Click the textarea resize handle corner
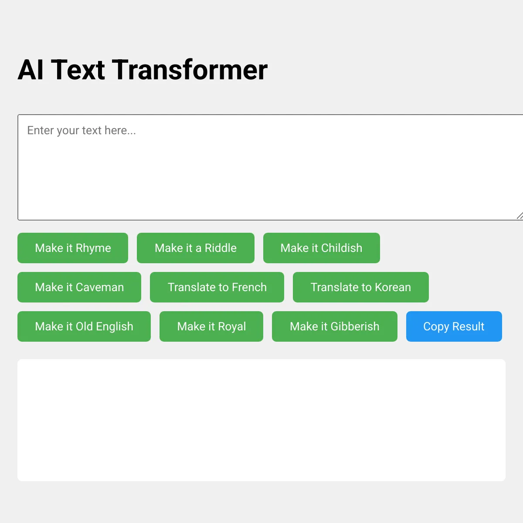The image size is (523, 523). tap(520, 216)
